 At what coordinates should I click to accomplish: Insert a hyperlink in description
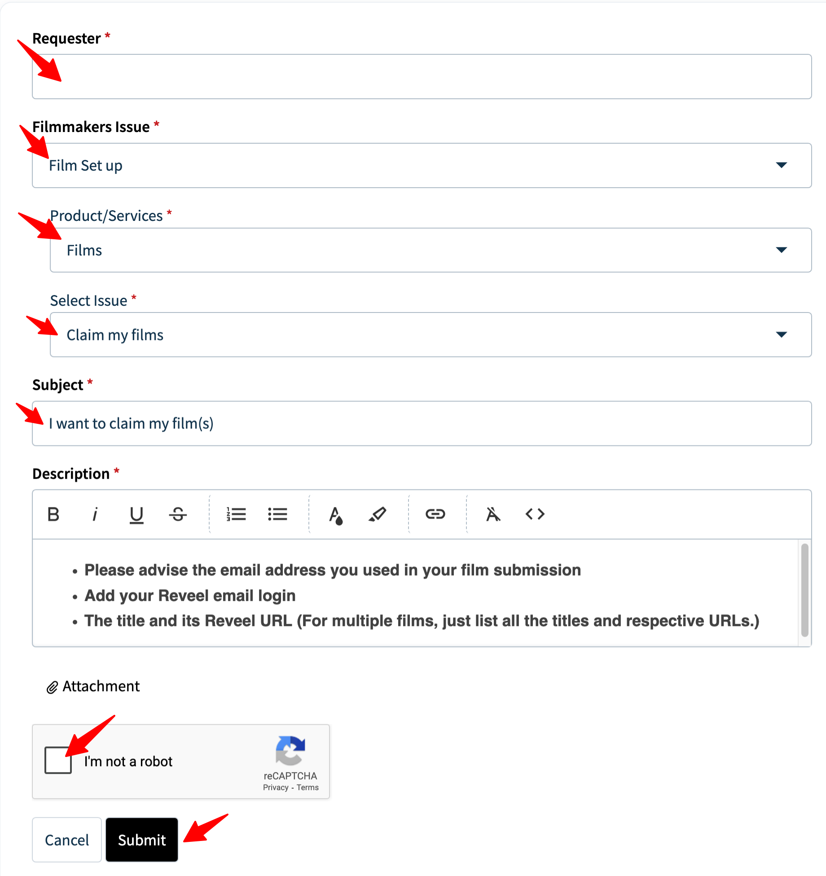(x=435, y=514)
